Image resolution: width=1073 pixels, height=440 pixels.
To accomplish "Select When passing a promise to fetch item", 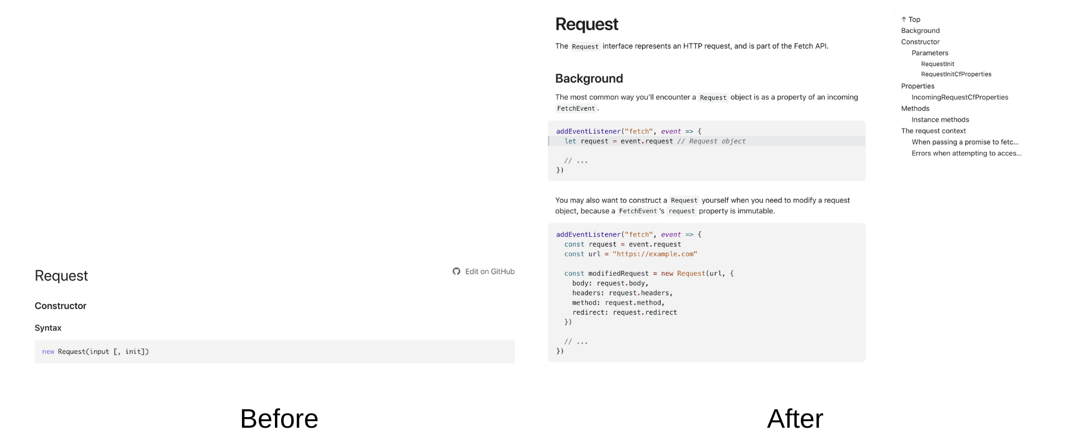I will pyautogui.click(x=965, y=142).
